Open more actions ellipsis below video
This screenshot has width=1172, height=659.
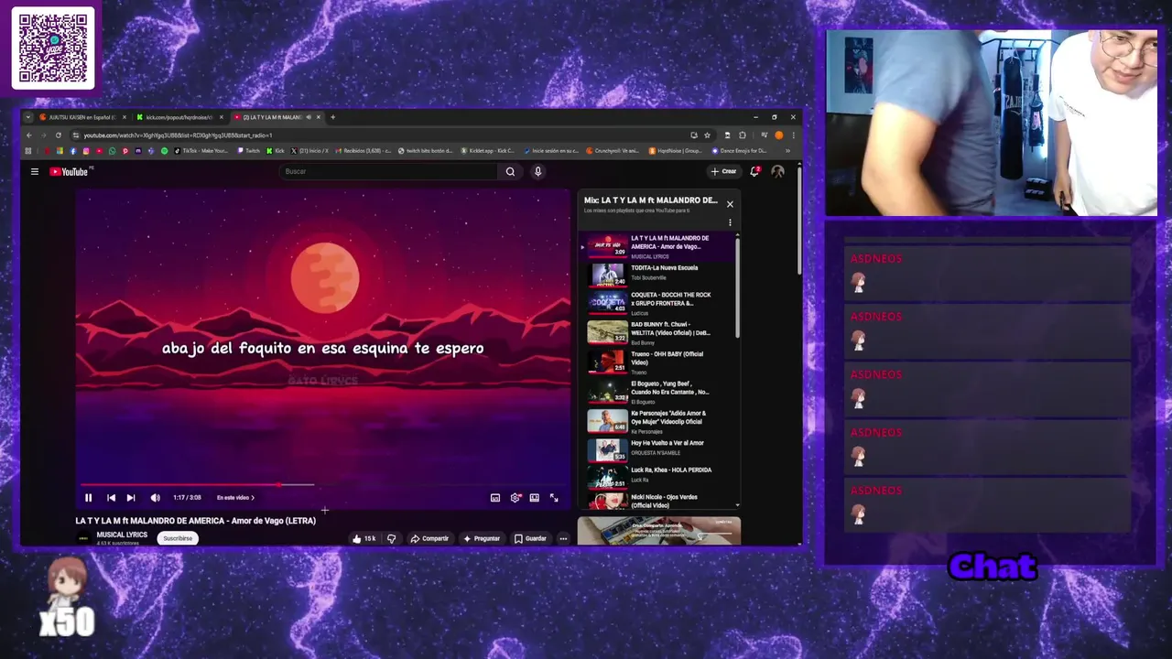563,538
